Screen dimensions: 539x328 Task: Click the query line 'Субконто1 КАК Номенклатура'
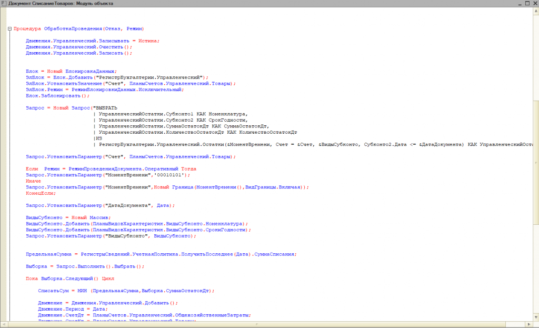click(x=171, y=114)
